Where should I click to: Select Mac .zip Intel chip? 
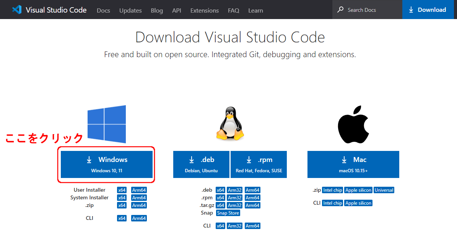coord(333,190)
